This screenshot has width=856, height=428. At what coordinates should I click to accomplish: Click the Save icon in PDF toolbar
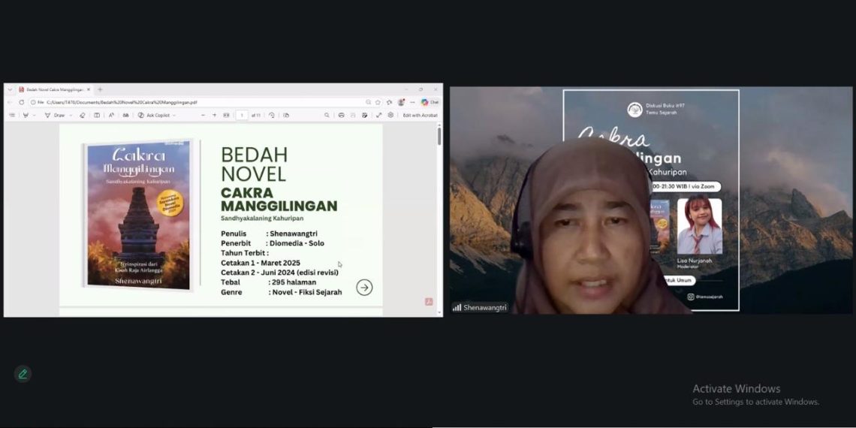click(x=353, y=115)
